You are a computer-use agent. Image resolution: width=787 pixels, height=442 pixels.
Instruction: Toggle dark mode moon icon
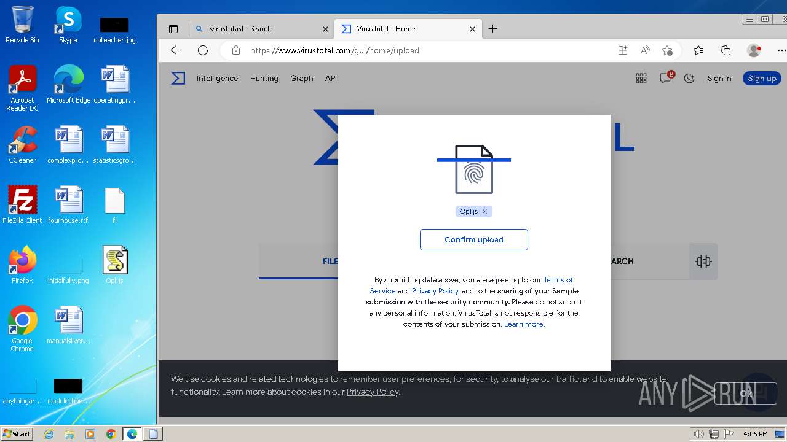click(x=689, y=78)
